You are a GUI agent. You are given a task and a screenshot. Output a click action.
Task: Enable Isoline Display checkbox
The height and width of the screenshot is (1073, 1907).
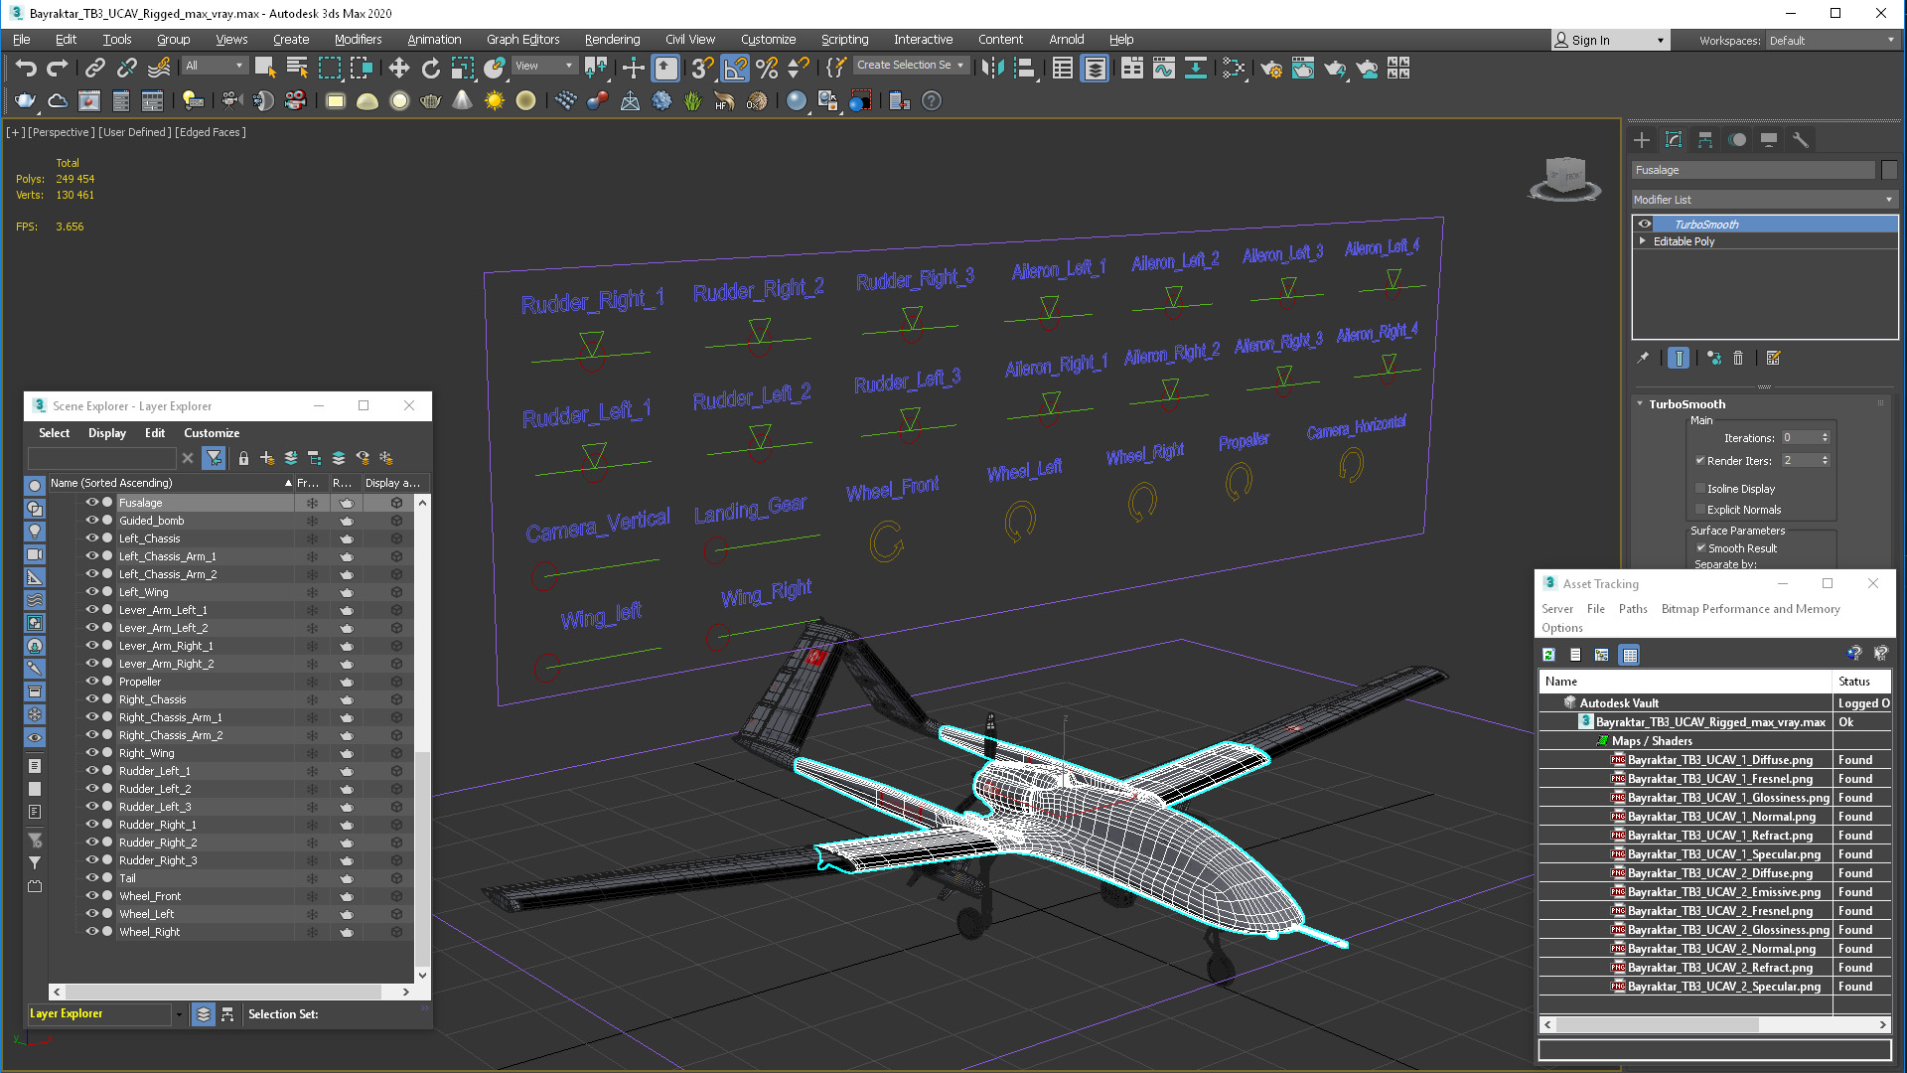(x=1700, y=489)
